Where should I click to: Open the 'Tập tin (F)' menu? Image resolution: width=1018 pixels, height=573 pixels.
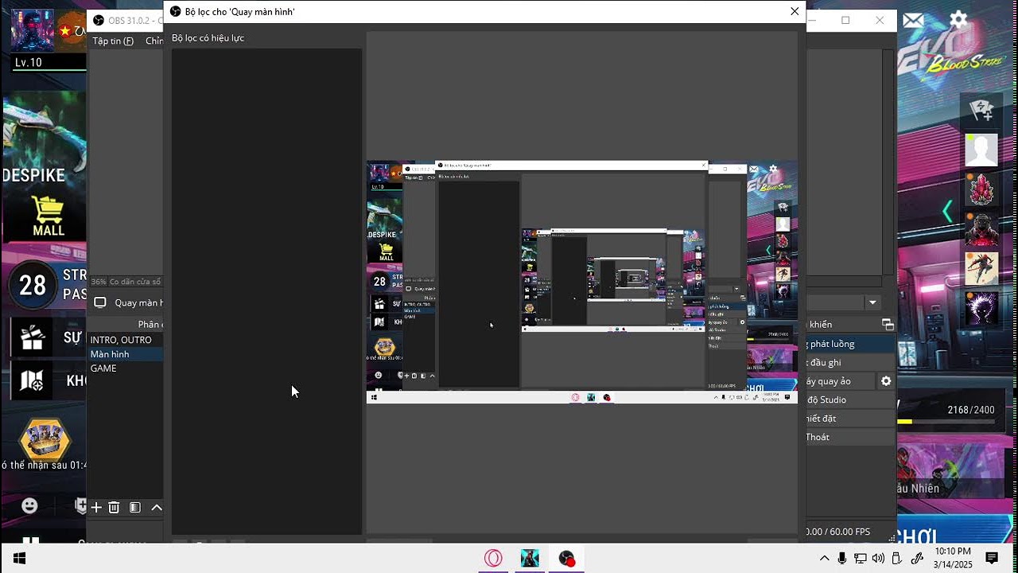[x=113, y=41]
